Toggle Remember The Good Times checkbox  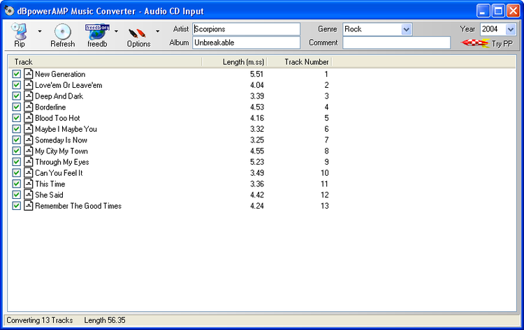point(16,206)
